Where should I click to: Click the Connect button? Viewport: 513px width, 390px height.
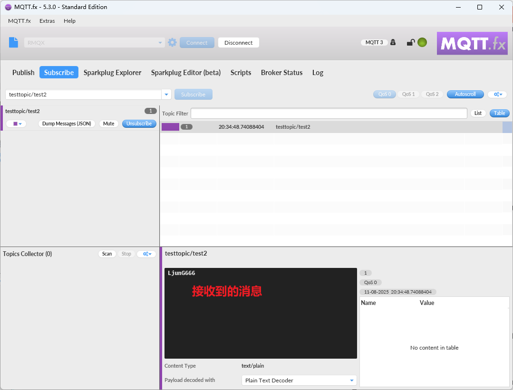(197, 42)
